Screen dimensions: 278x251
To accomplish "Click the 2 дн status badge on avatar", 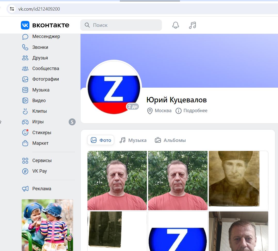I will pos(132,107).
